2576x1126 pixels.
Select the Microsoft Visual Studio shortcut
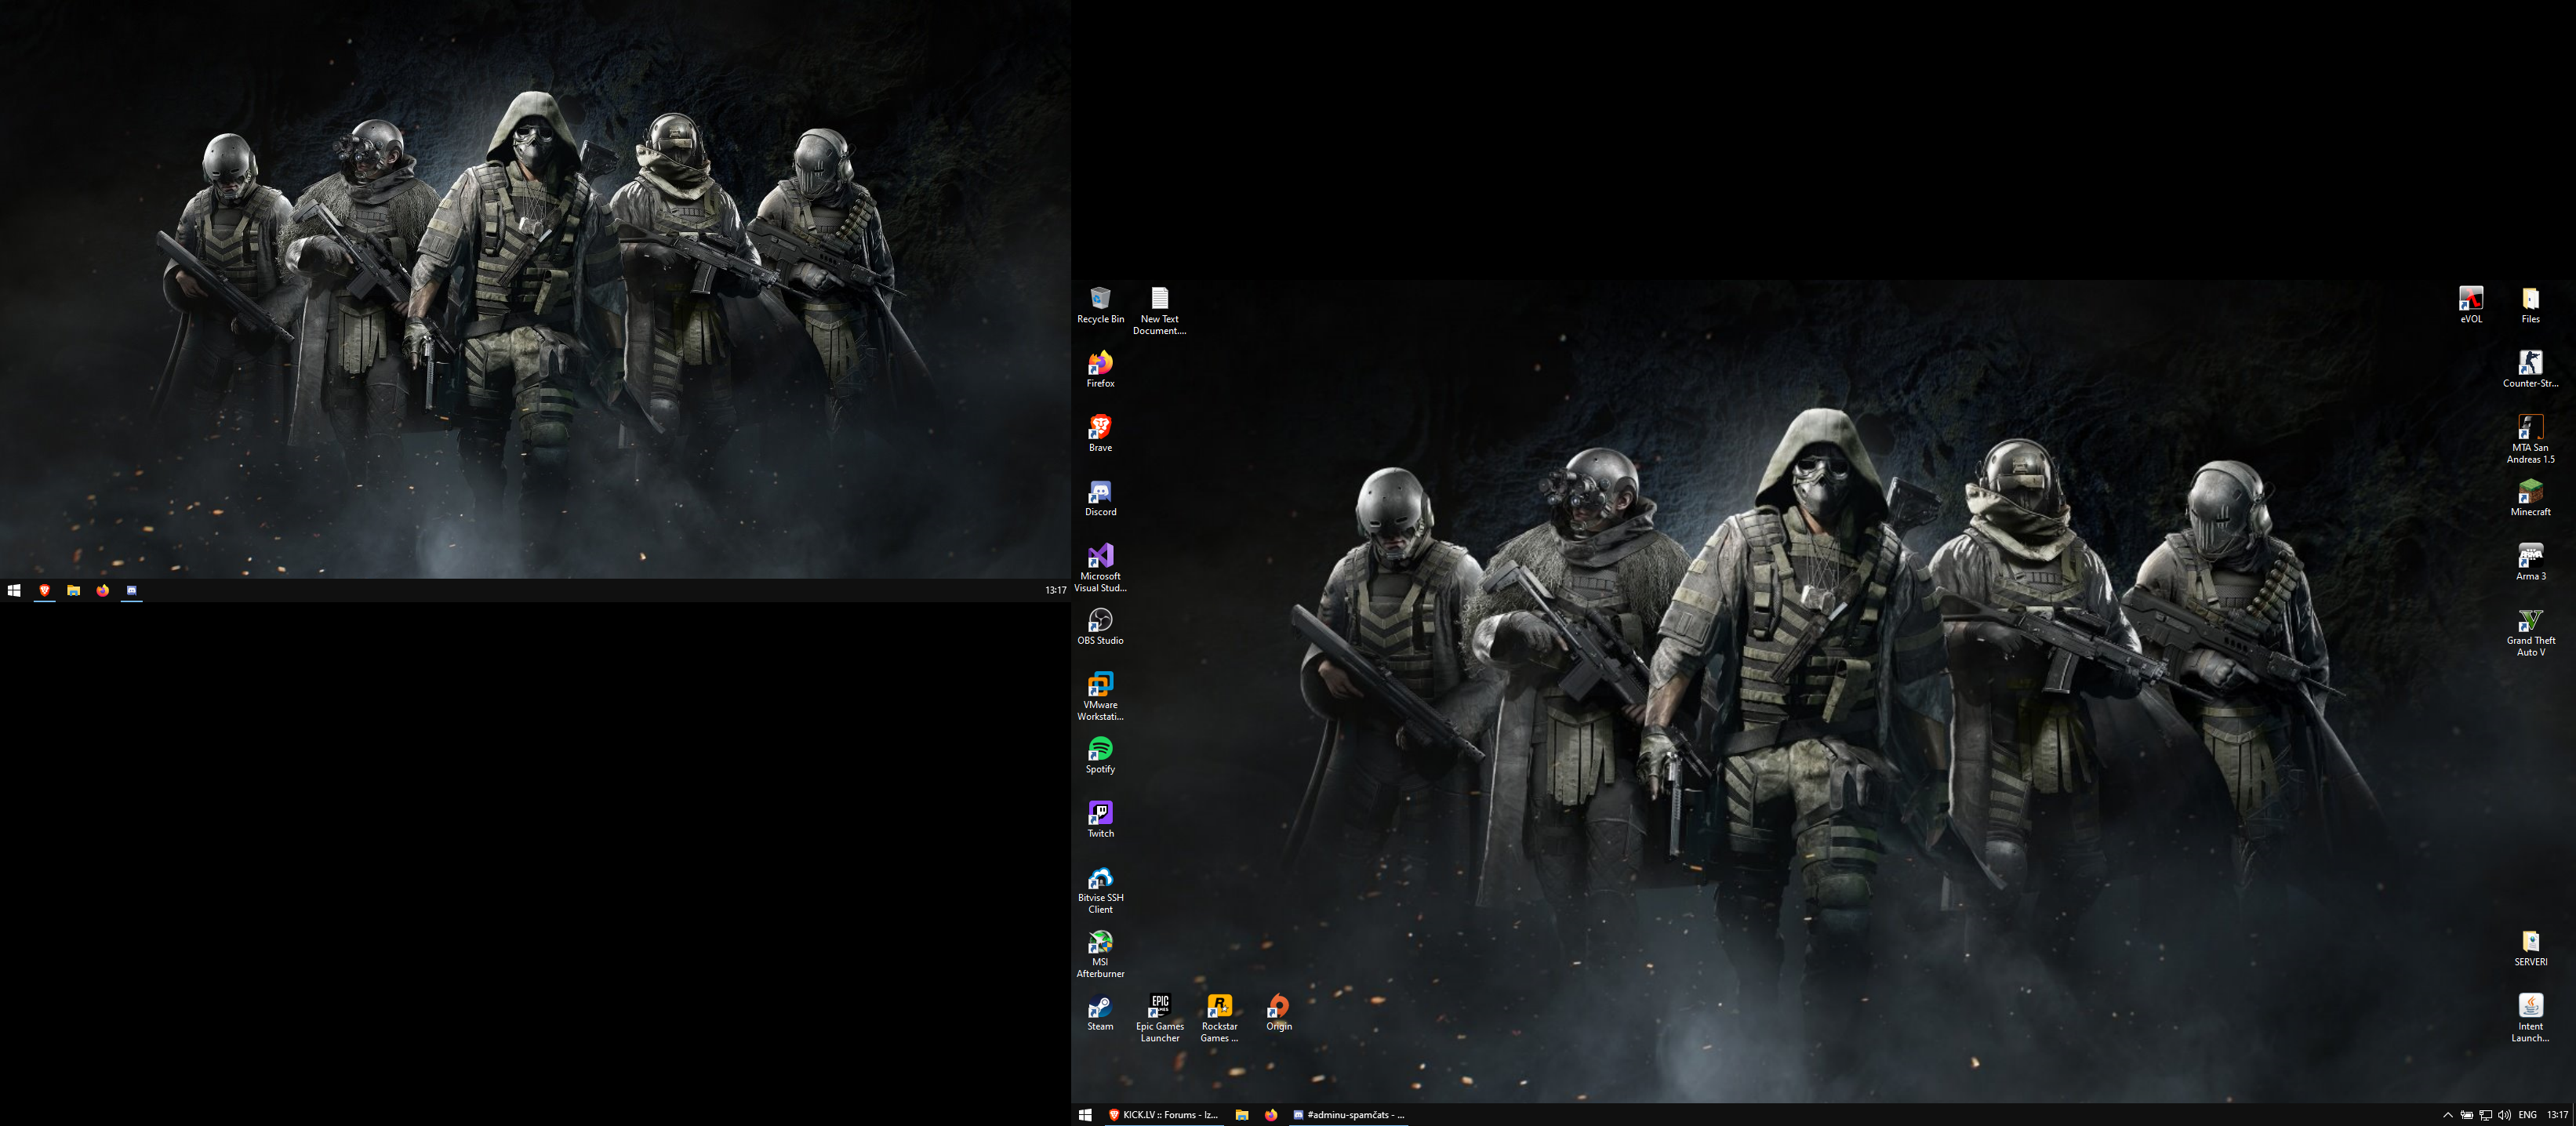1100,568
